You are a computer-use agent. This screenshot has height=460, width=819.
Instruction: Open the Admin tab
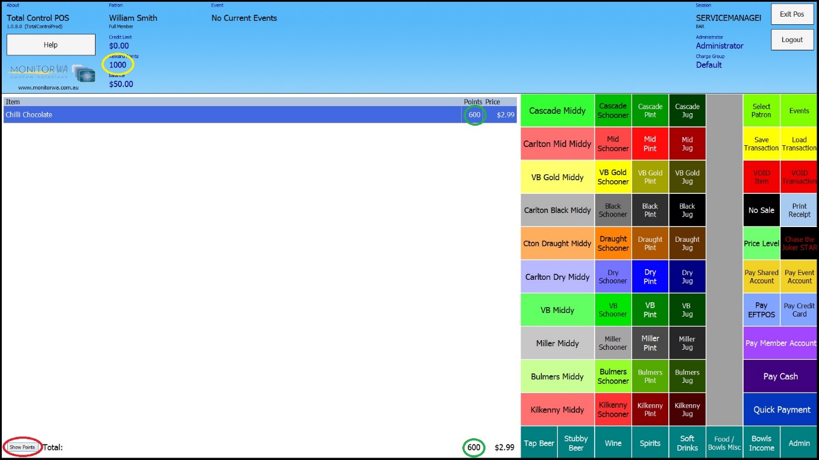click(x=799, y=442)
